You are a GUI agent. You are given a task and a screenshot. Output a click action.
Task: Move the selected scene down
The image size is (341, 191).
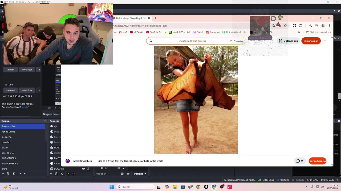25,174
